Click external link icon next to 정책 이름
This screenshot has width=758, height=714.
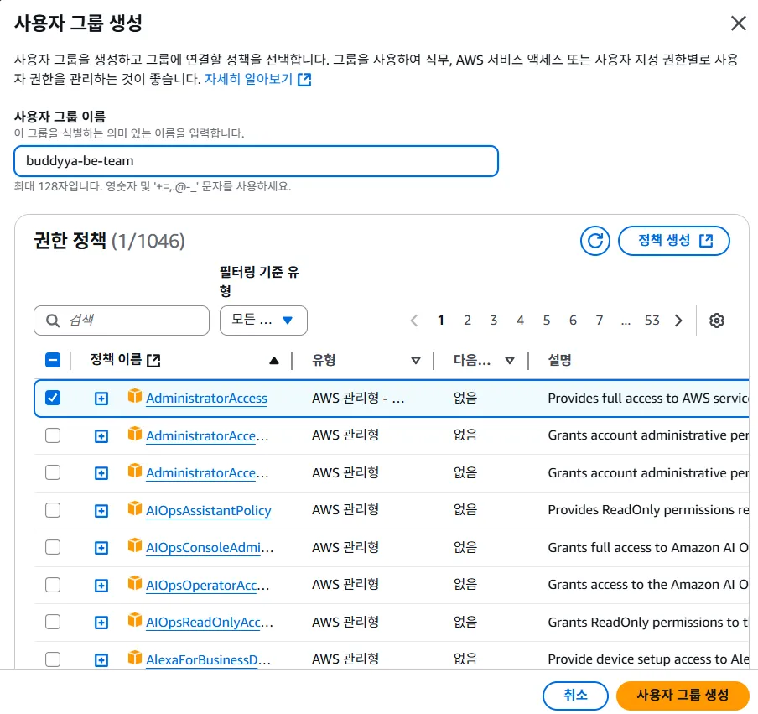coord(153,360)
